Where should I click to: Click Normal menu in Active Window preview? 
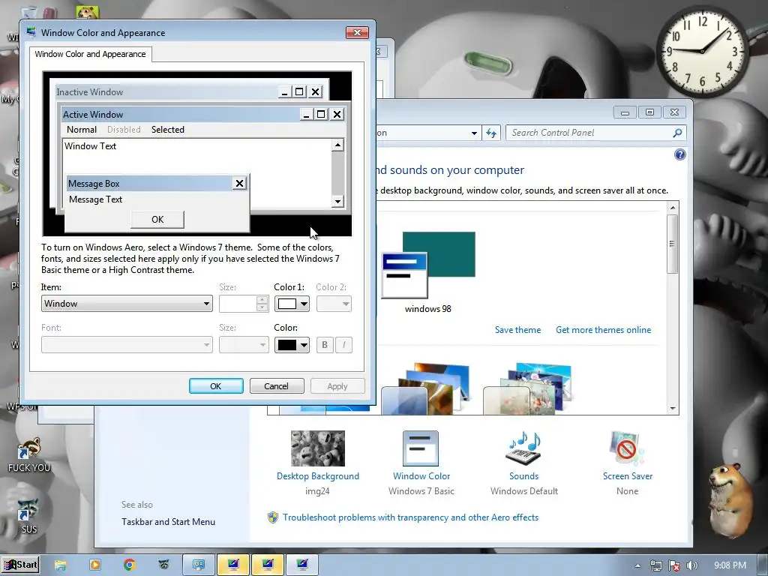coord(81,129)
